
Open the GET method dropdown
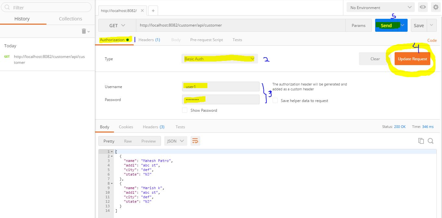(x=117, y=26)
